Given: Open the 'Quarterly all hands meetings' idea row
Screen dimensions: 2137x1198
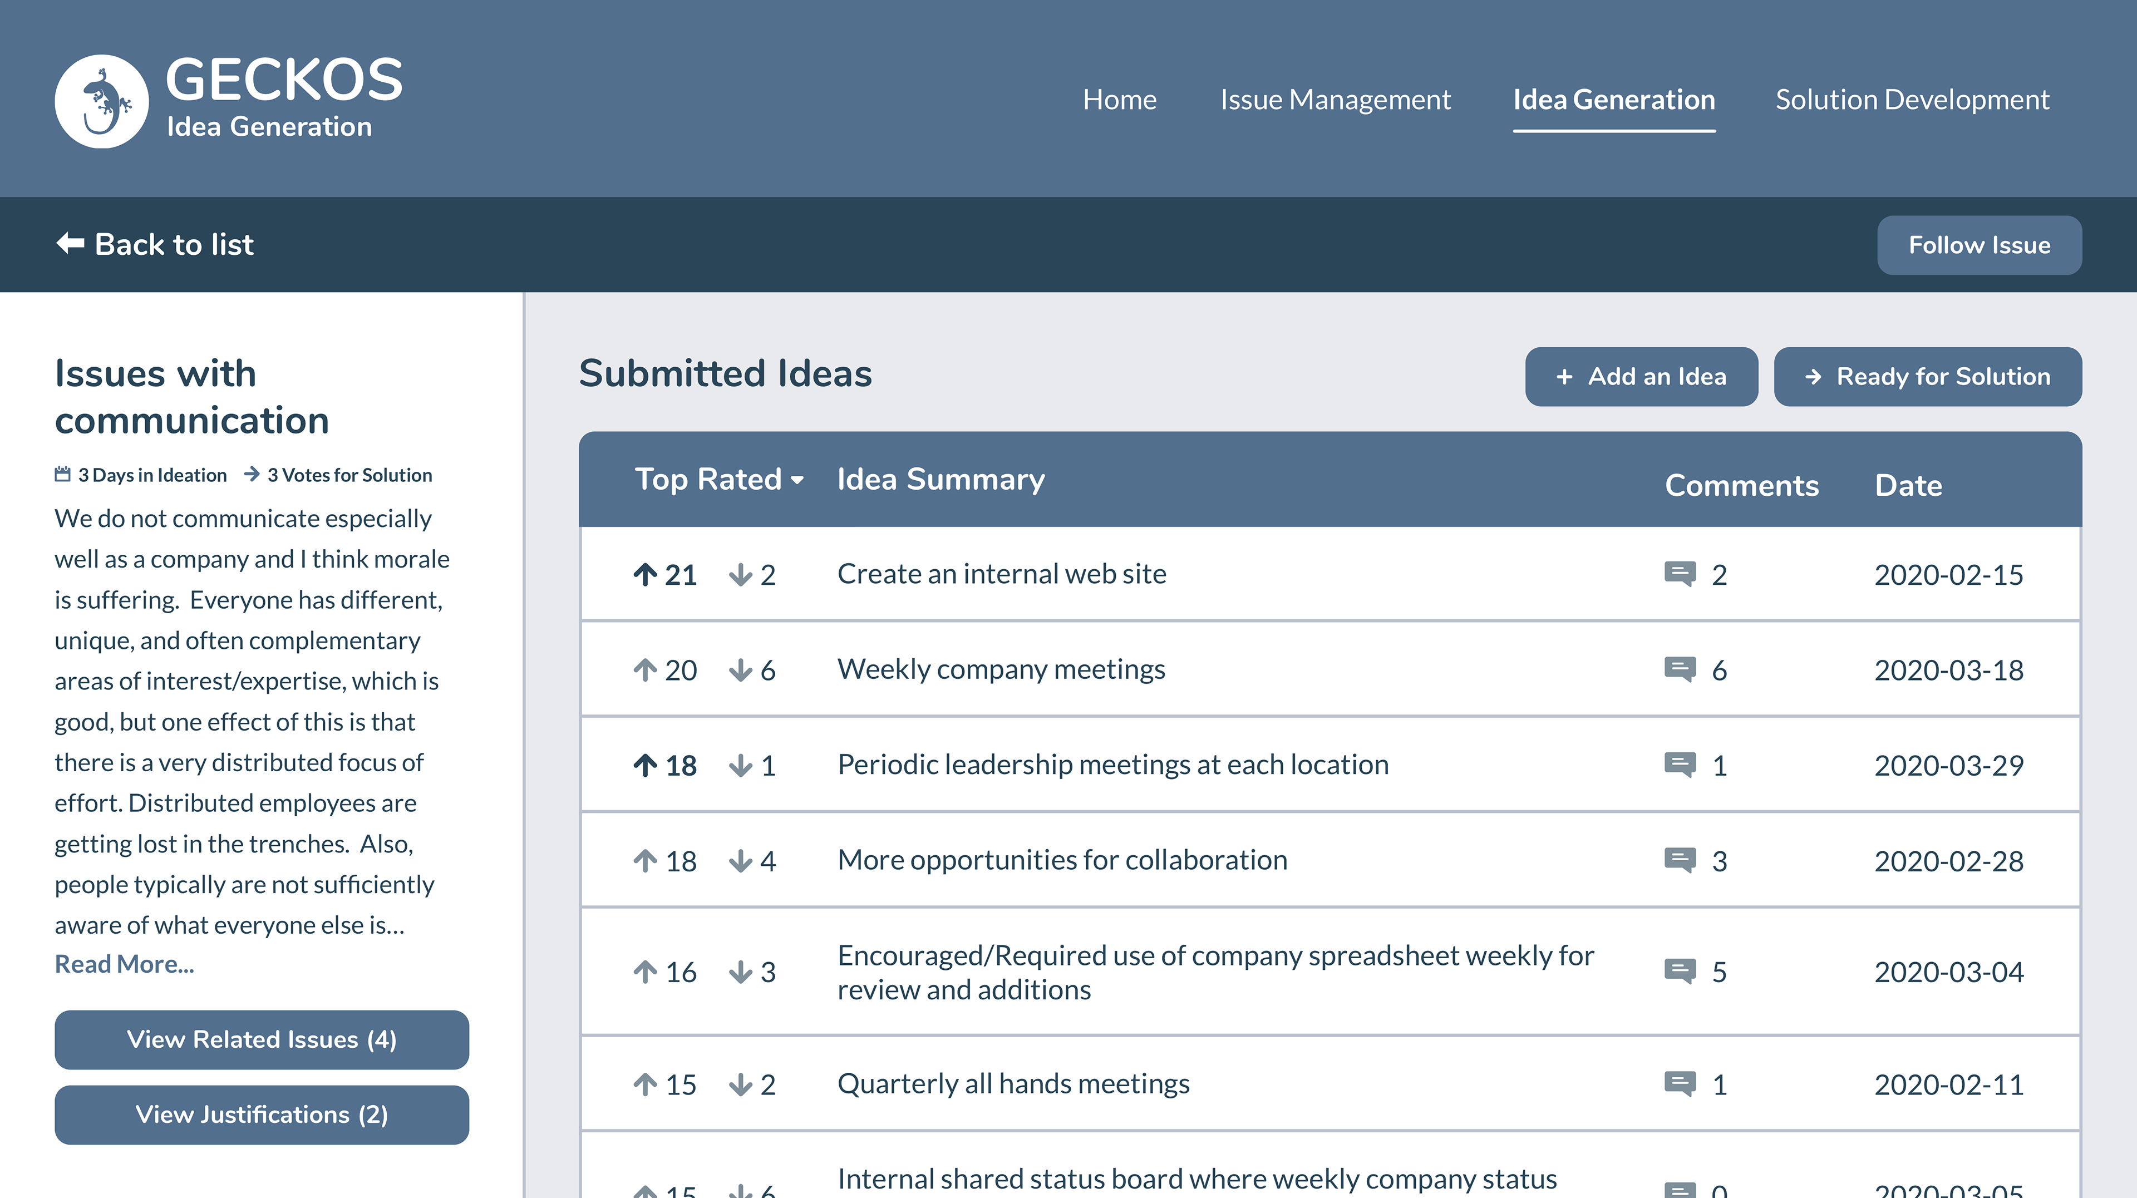Looking at the screenshot, I should (1013, 1083).
